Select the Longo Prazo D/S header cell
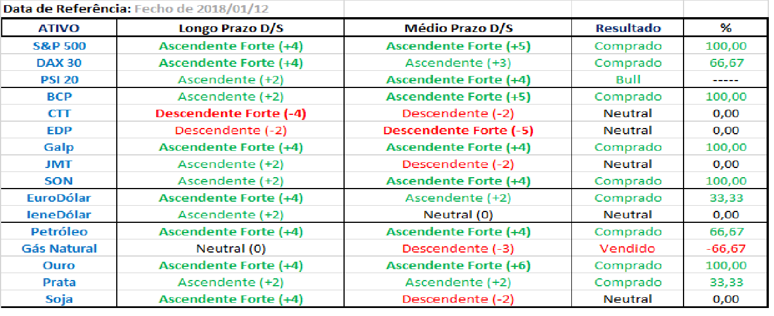This screenshot has width=774, height=316. (230, 28)
